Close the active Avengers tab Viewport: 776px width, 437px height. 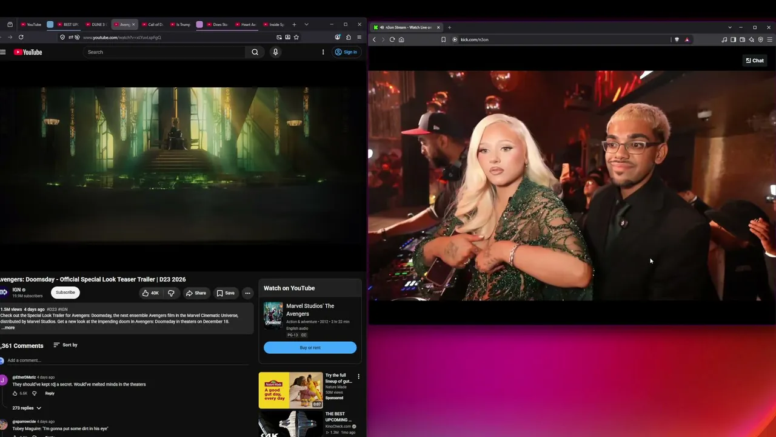(x=133, y=24)
